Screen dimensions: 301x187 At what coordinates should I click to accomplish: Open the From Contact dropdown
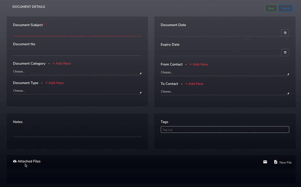click(224, 72)
